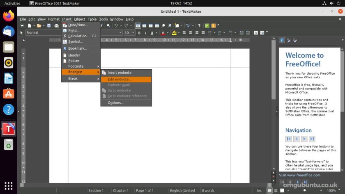This screenshot has width=345, height=194.
Task: Save the document using the floppy icon
Action: point(49,26)
